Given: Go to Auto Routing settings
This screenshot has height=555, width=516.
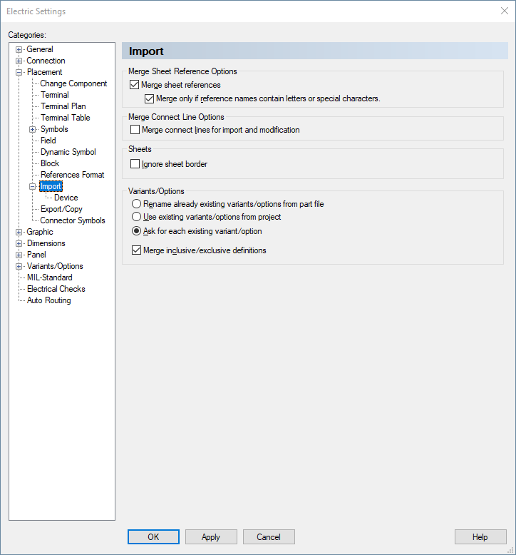Looking at the screenshot, I should (48, 300).
